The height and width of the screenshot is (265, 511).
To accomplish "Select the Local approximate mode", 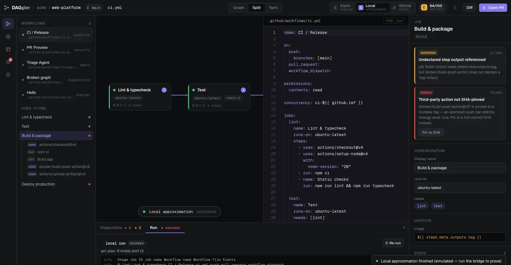I will click(x=372, y=8).
